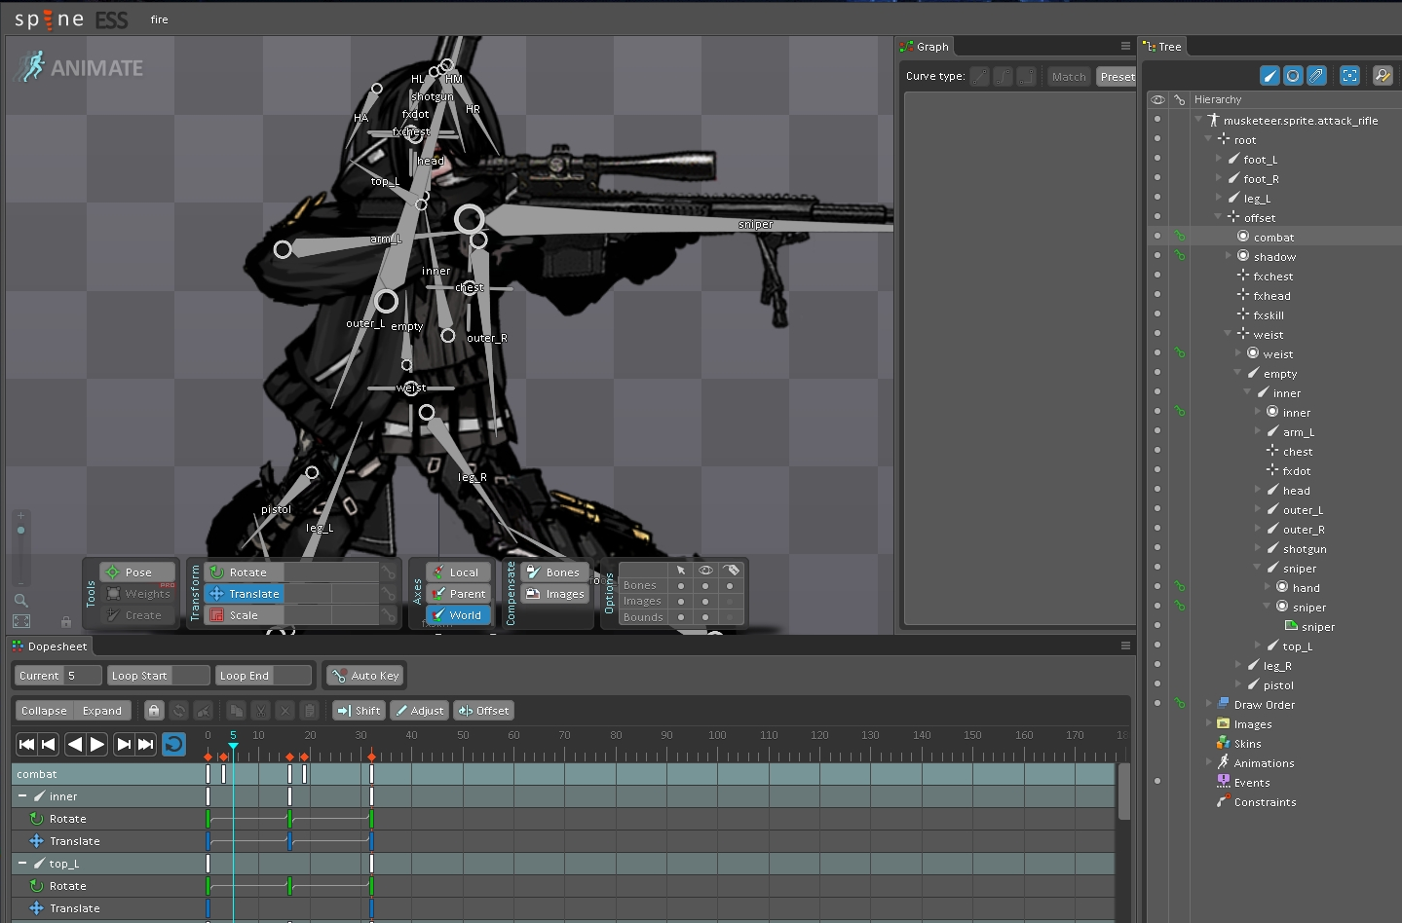The height and width of the screenshot is (923, 1402).
Task: Click the center-on-selection icon in Tree toolbar
Action: click(1349, 76)
